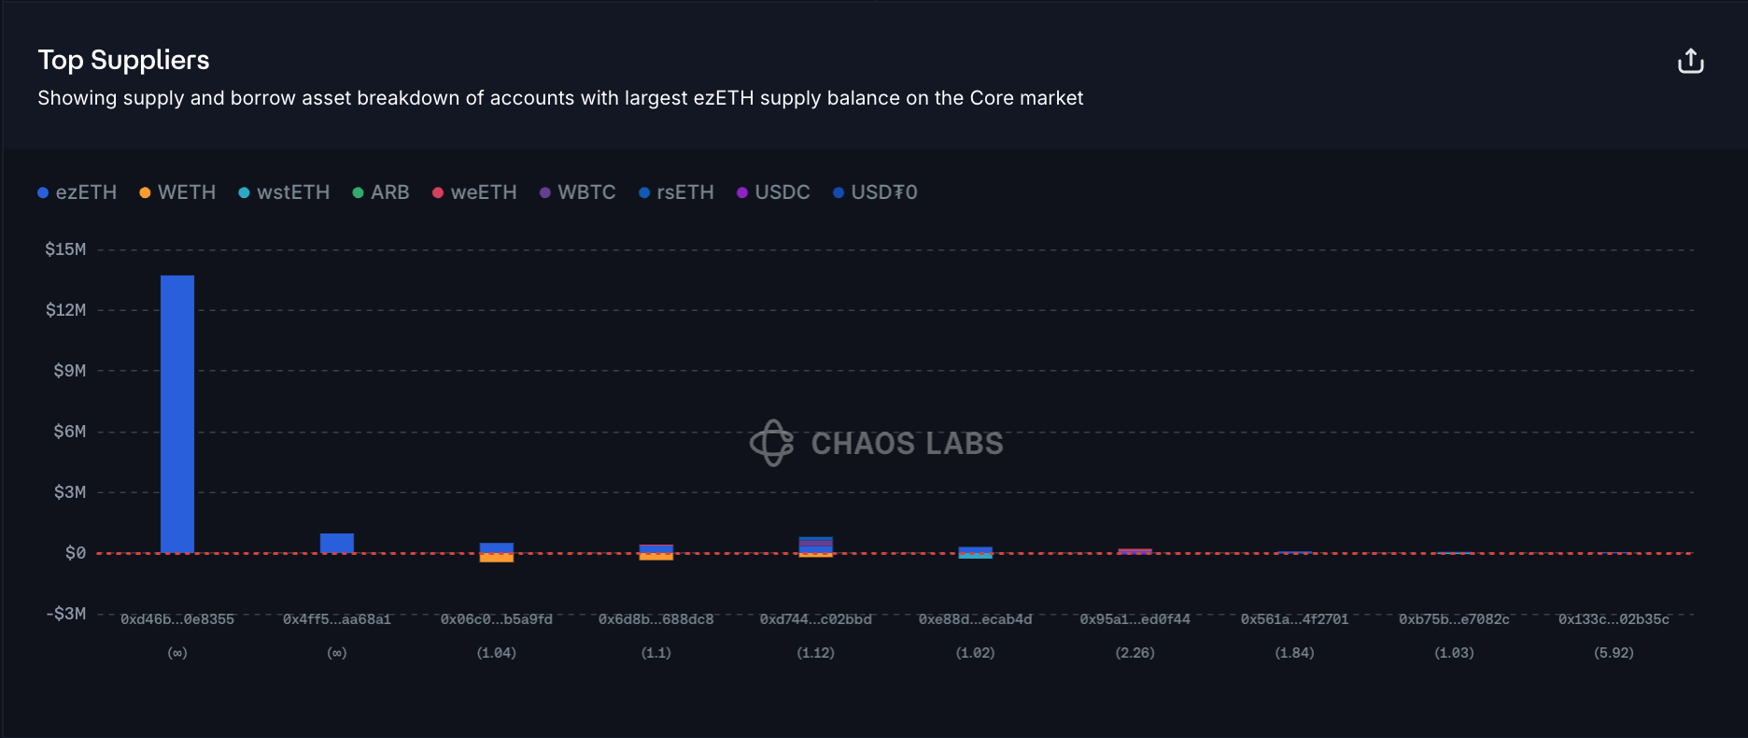Select account label 0x561a...4f2701

pos(1295,619)
